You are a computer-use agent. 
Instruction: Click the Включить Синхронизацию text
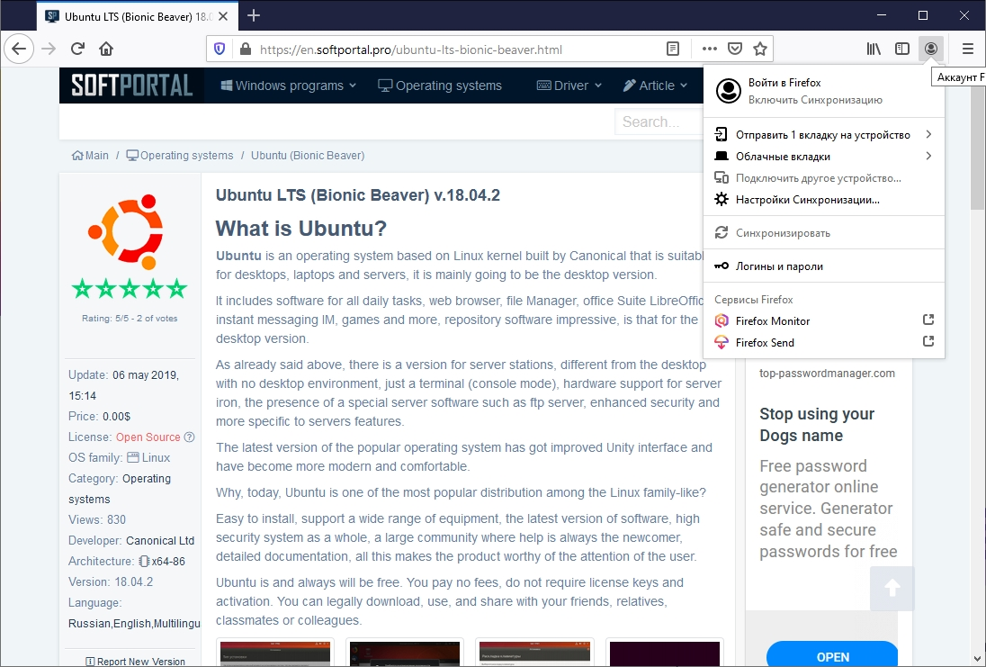coord(815,99)
